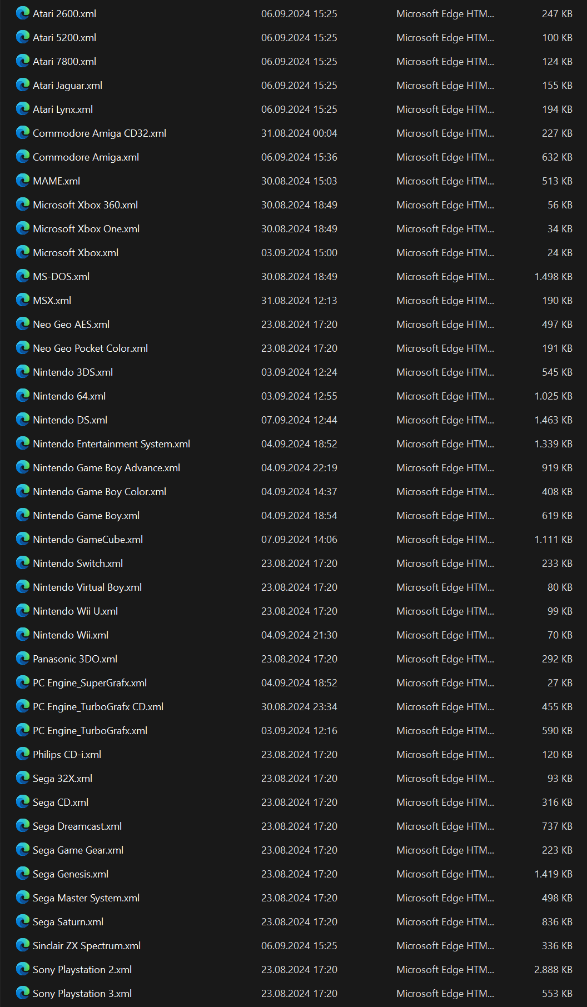Select the file name Commodore Amiga.xml

[86, 157]
